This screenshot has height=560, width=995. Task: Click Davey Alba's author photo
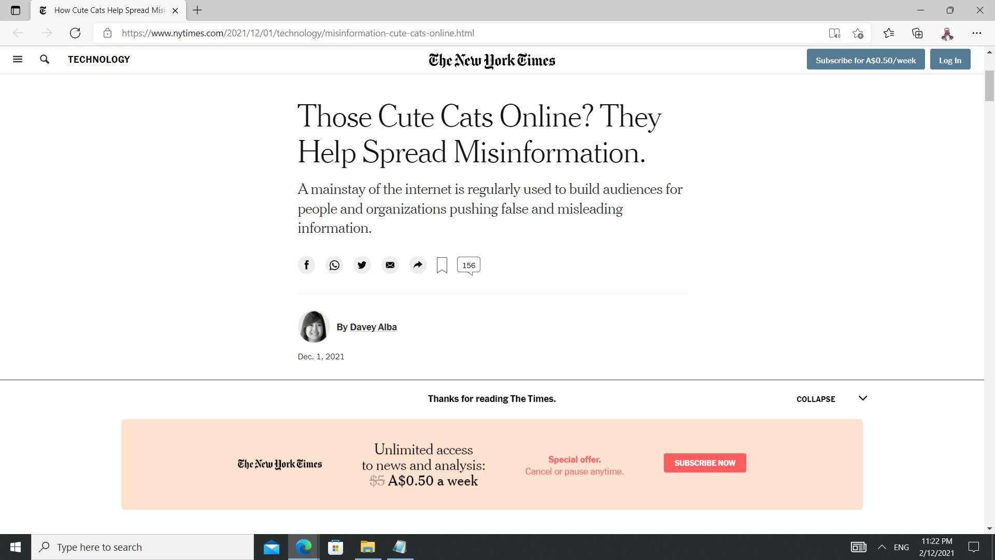314,327
